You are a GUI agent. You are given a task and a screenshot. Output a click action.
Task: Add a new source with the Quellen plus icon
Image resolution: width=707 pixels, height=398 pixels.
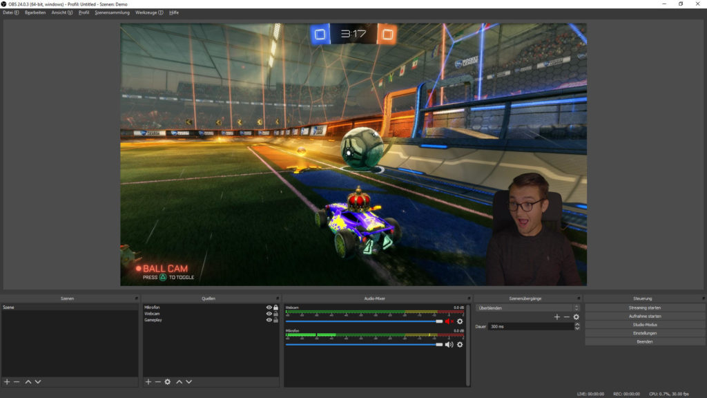[x=148, y=381]
